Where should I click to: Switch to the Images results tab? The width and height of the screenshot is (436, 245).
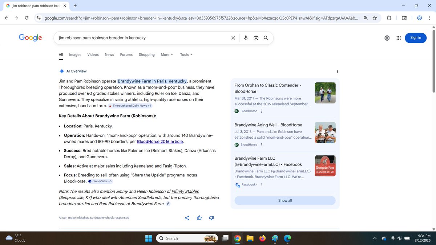[75, 54]
